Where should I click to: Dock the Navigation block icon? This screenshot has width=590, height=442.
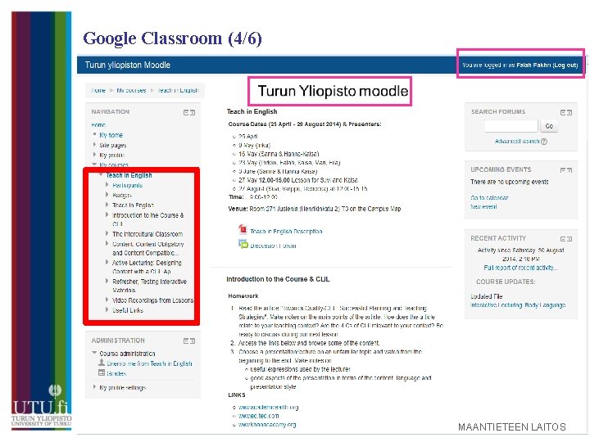193,112
